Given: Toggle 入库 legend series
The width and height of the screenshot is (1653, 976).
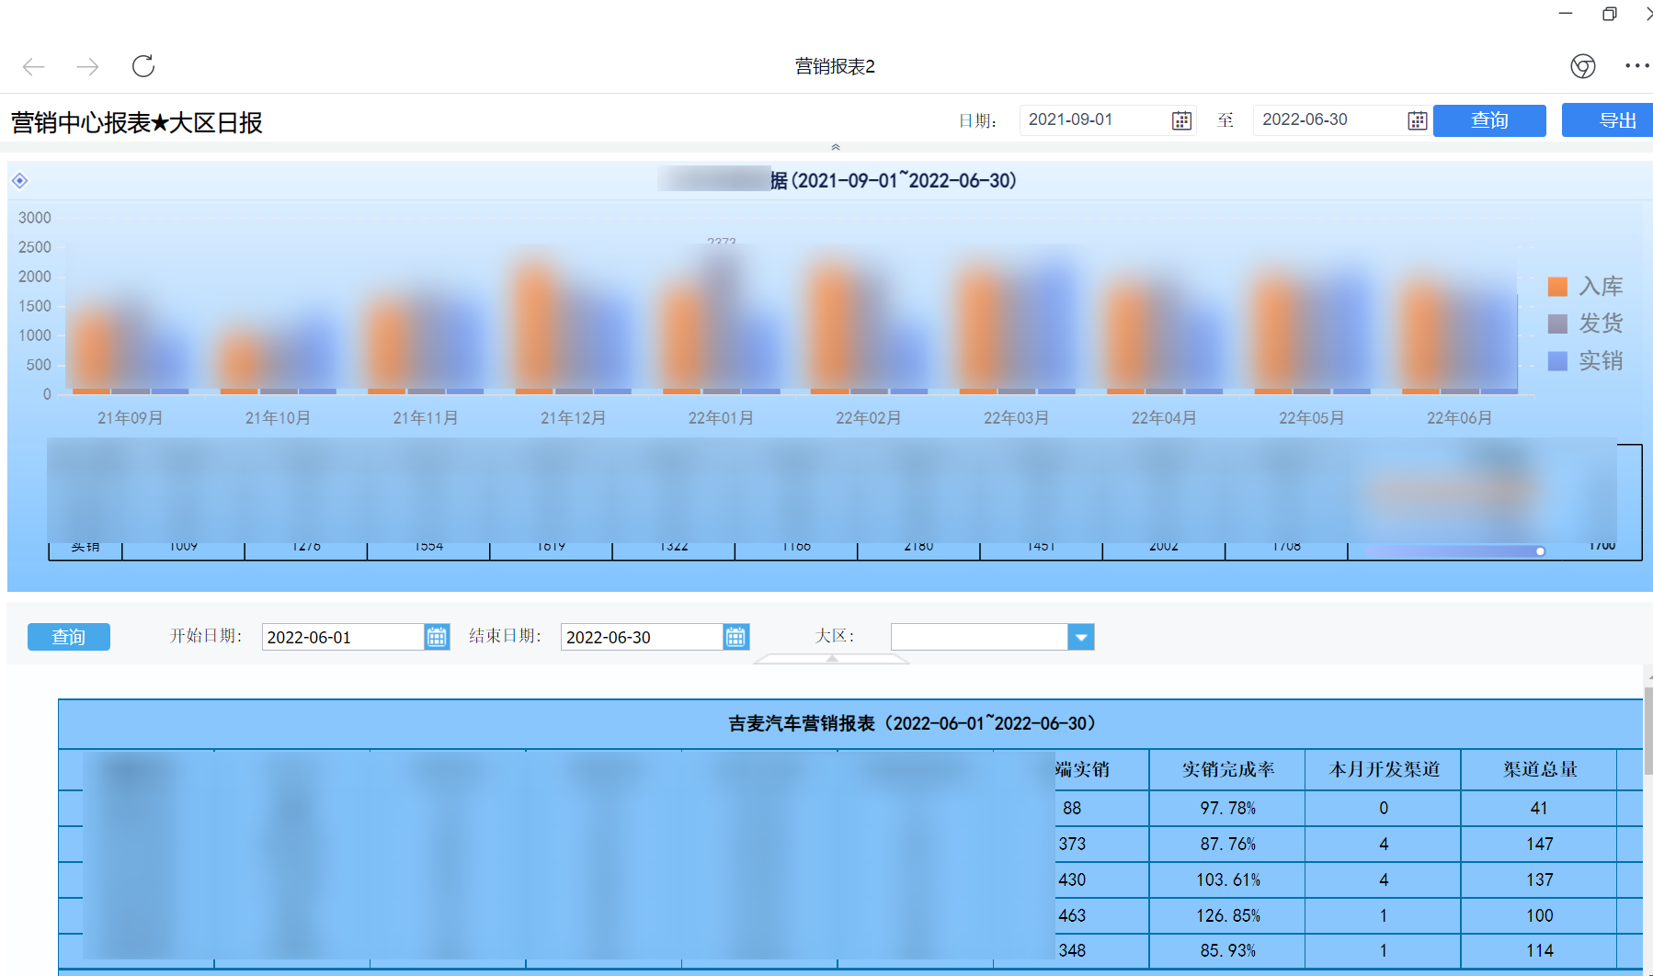Looking at the screenshot, I should (x=1585, y=287).
